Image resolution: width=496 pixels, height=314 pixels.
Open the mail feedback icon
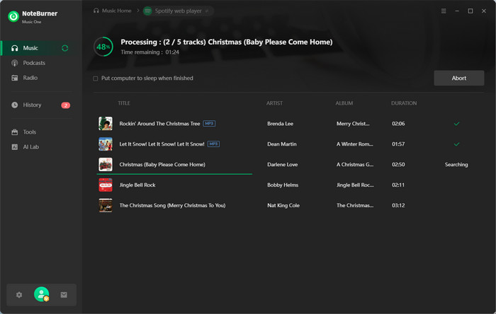point(64,295)
